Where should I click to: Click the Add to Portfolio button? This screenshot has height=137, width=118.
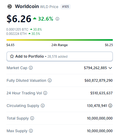pyautogui.click(x=60, y=57)
